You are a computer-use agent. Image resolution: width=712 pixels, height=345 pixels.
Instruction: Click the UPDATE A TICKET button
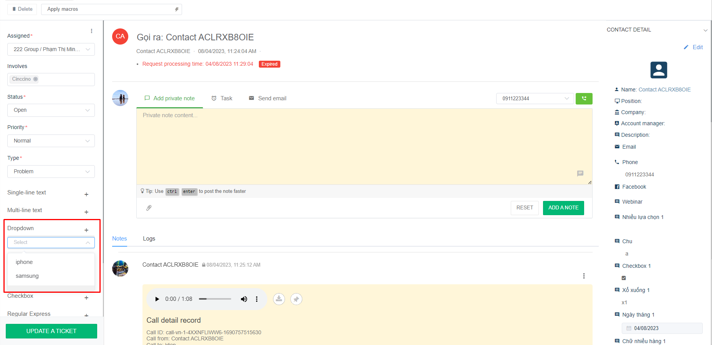click(x=51, y=331)
